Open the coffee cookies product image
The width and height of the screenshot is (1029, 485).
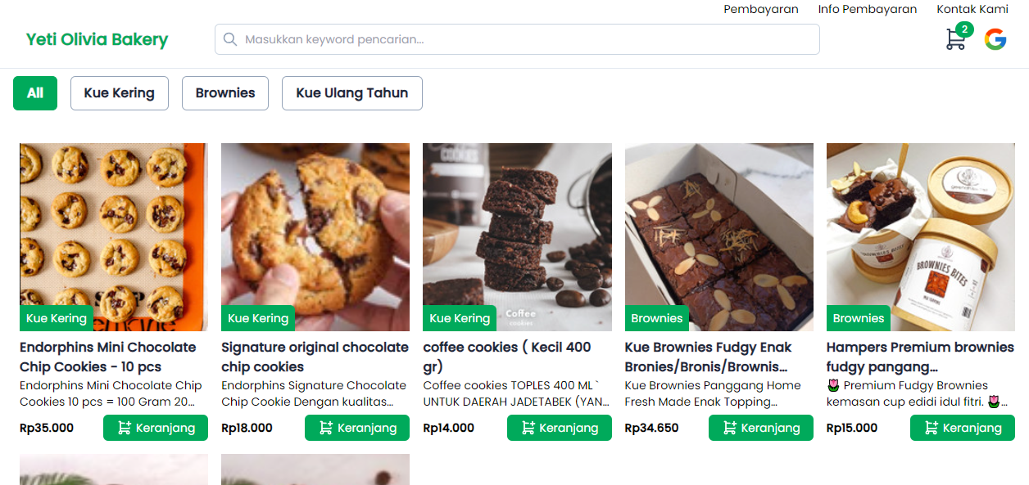[x=517, y=229]
